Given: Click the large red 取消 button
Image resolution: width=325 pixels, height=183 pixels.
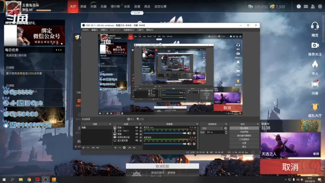Looking at the screenshot, I should click(290, 167).
